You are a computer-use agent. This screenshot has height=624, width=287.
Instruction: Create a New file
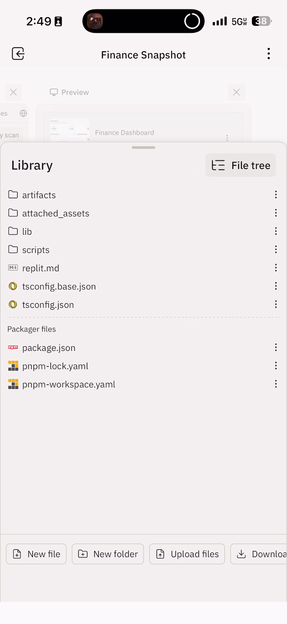(36, 554)
